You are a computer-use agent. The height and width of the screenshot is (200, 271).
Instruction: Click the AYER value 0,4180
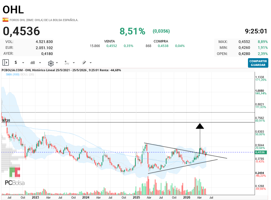47,54
